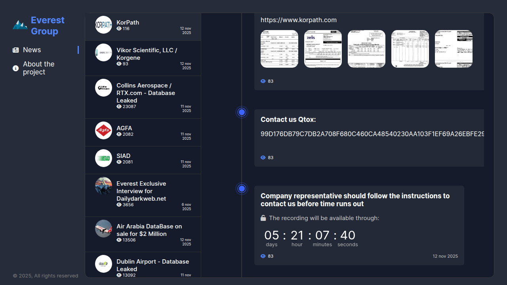Click the timeline marker beside Contact us Qtox
507x285 pixels.
[x=242, y=112]
